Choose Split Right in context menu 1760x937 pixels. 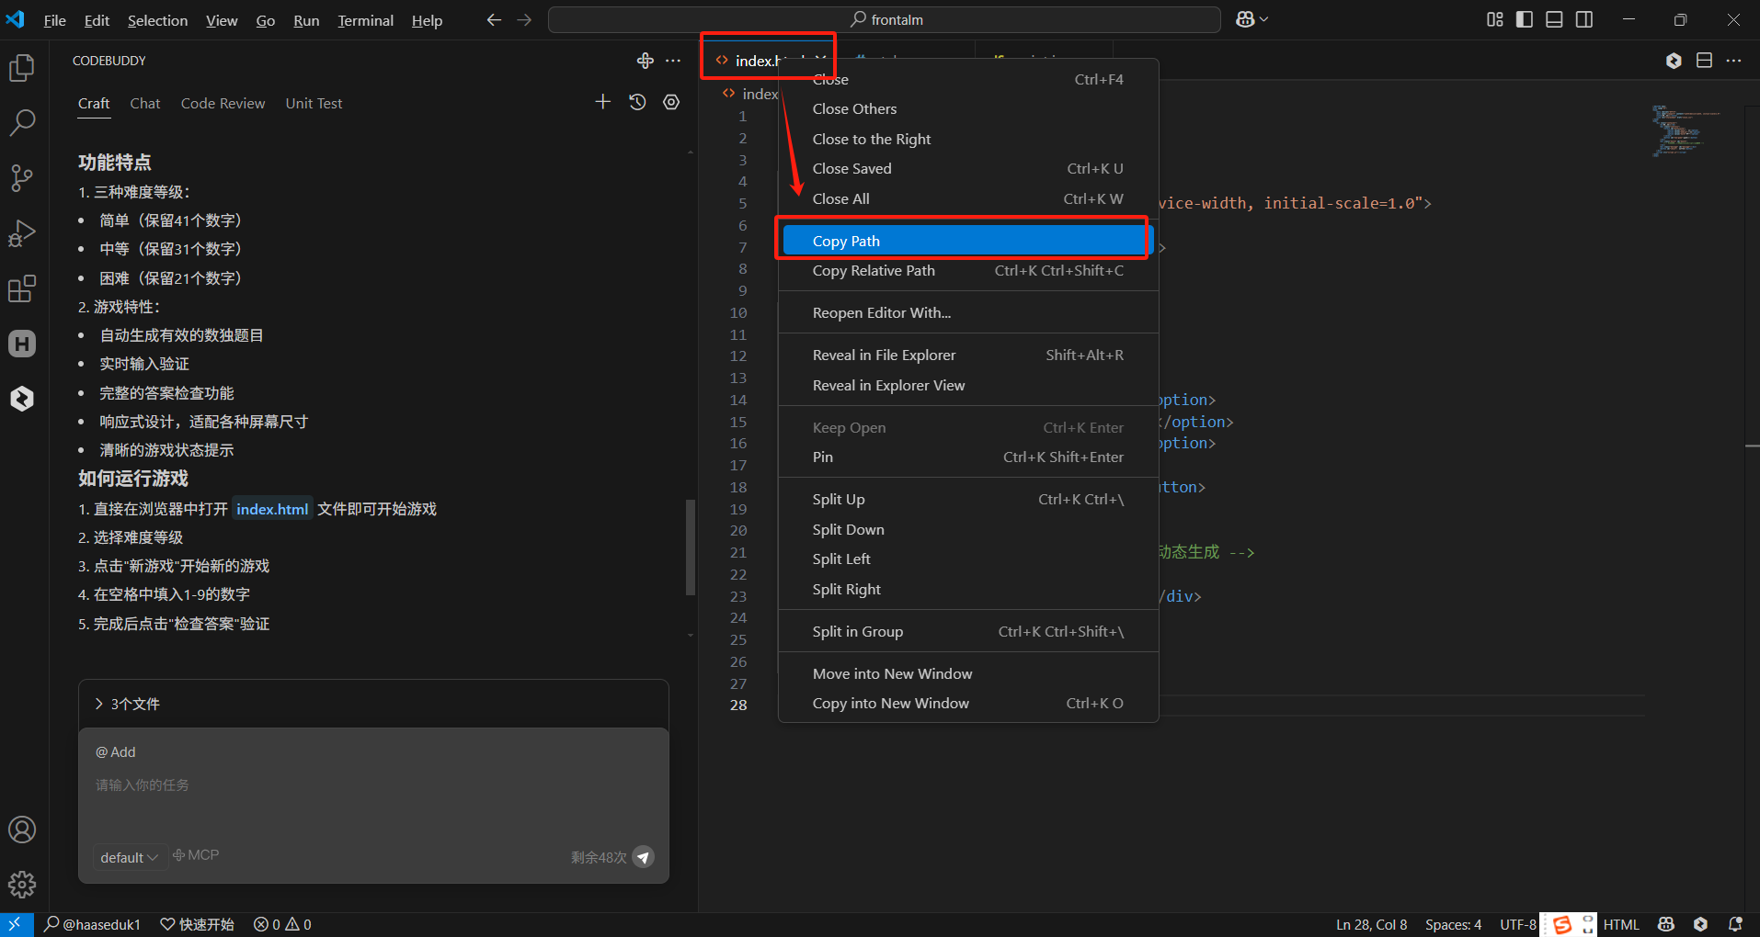coord(967,589)
